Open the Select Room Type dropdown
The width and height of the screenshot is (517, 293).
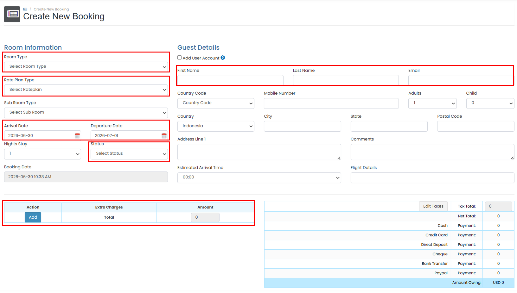point(86,67)
